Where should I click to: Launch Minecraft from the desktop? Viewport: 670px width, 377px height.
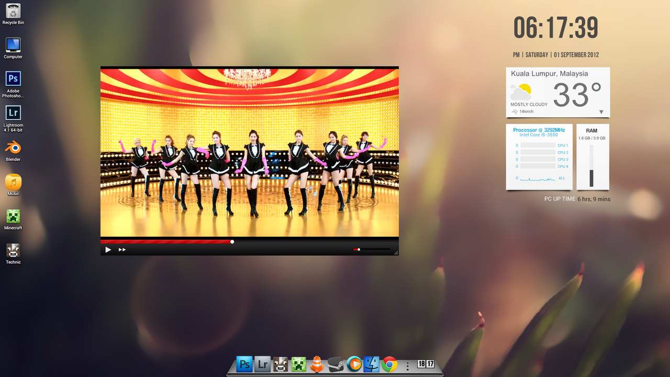tap(13, 219)
